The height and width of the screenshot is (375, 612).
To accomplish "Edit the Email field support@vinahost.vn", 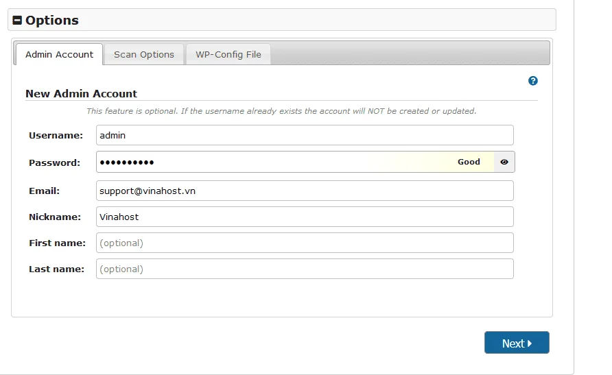I will click(x=305, y=191).
